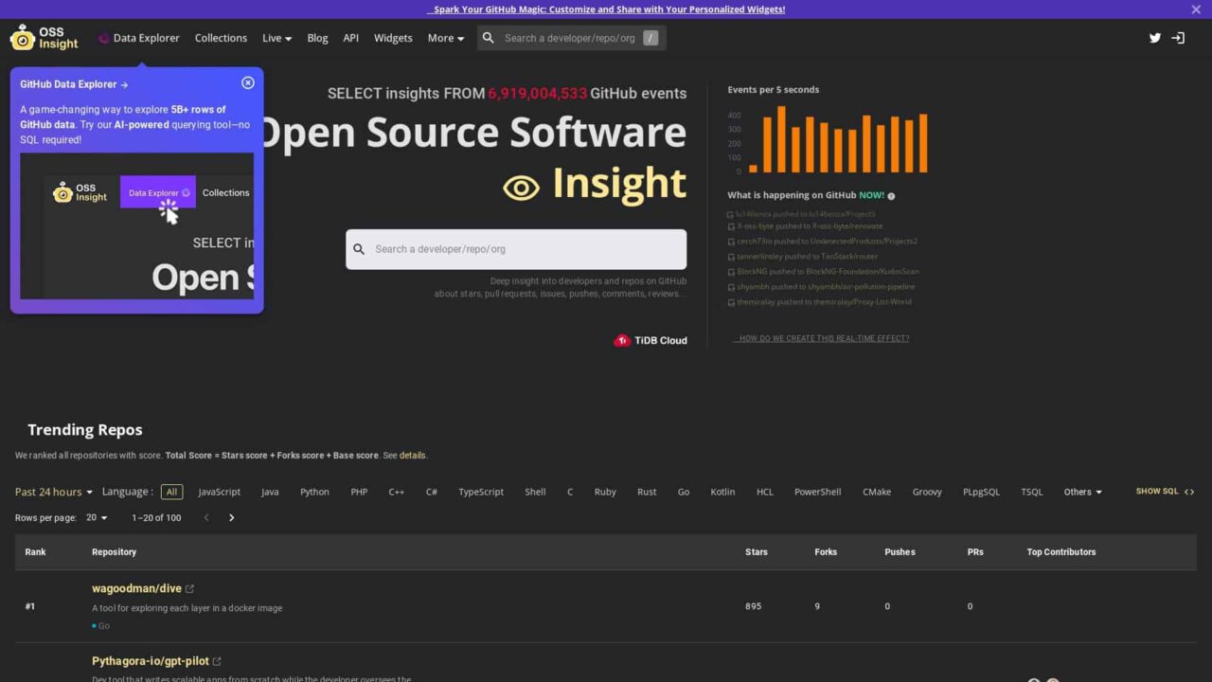
Task: Open the wagoodman/dive repository link
Action: pos(136,588)
